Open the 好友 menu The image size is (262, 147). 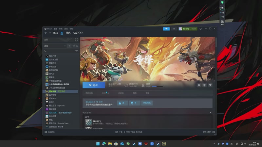(61, 29)
